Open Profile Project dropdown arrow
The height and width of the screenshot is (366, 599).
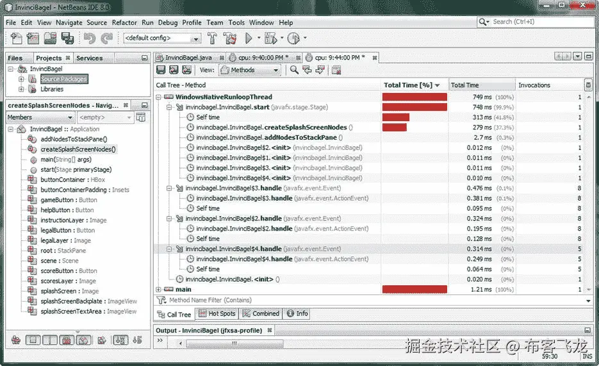[305, 38]
